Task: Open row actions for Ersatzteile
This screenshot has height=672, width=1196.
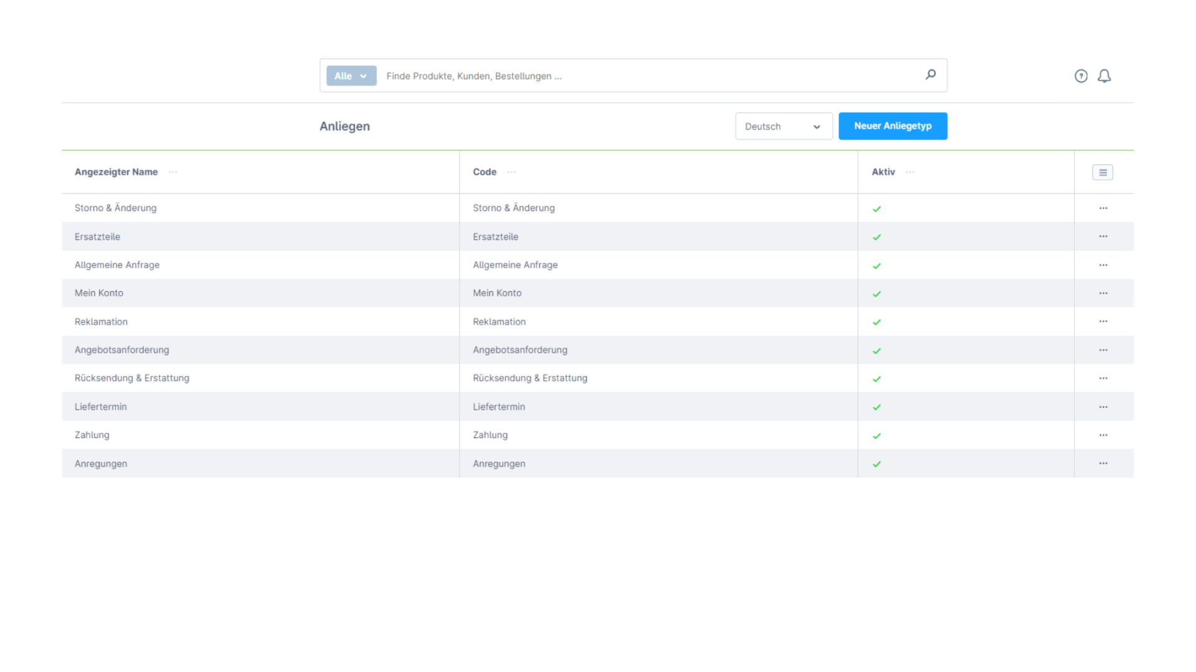Action: [x=1103, y=236]
